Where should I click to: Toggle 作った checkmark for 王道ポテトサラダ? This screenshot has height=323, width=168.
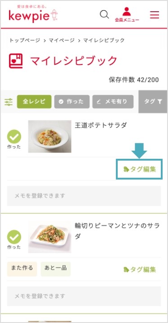click(14, 137)
